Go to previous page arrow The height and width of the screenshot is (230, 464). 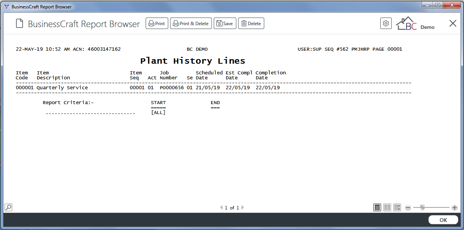click(221, 208)
